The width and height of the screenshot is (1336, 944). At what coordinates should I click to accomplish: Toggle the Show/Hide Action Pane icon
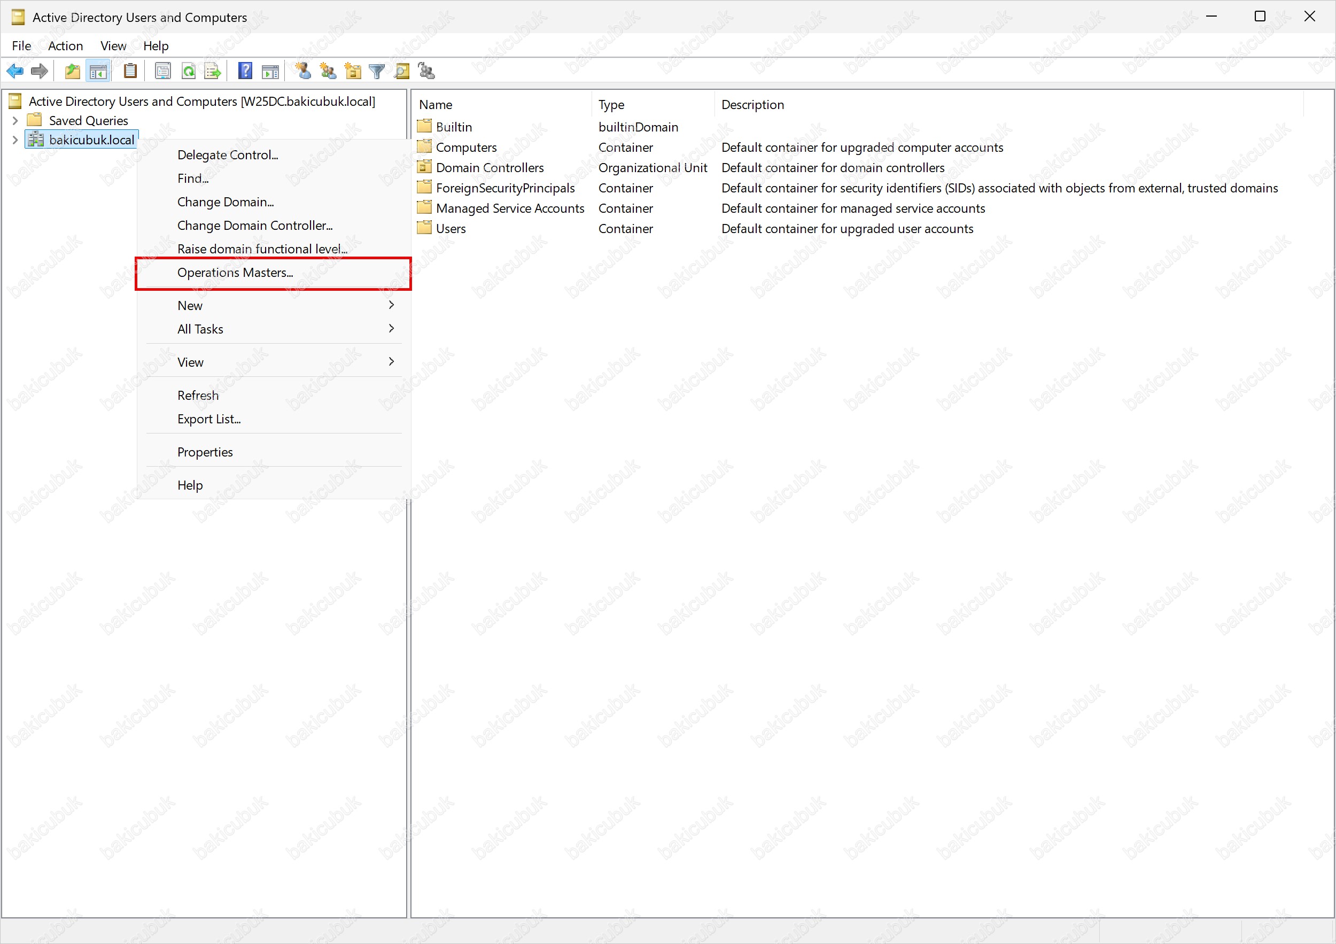(x=270, y=72)
